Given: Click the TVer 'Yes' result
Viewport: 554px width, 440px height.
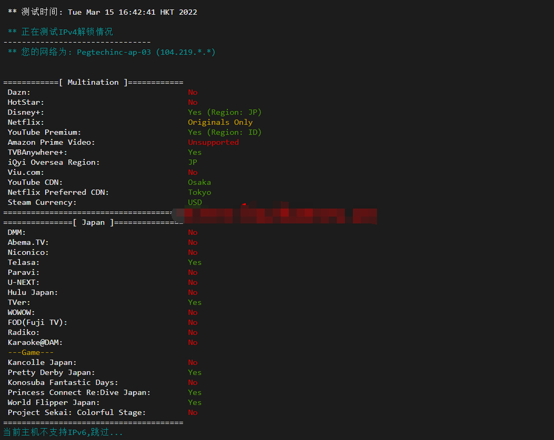Looking at the screenshot, I should pos(195,302).
